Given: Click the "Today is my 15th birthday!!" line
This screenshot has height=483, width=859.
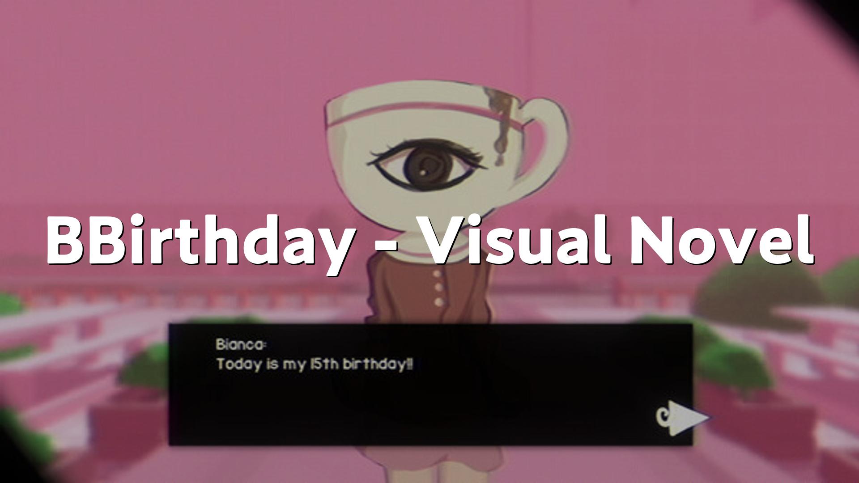Looking at the screenshot, I should [x=314, y=364].
